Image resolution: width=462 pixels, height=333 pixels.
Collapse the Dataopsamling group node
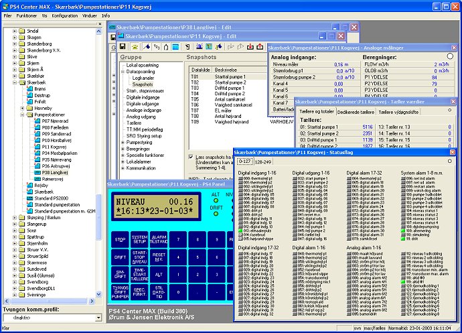click(x=123, y=72)
